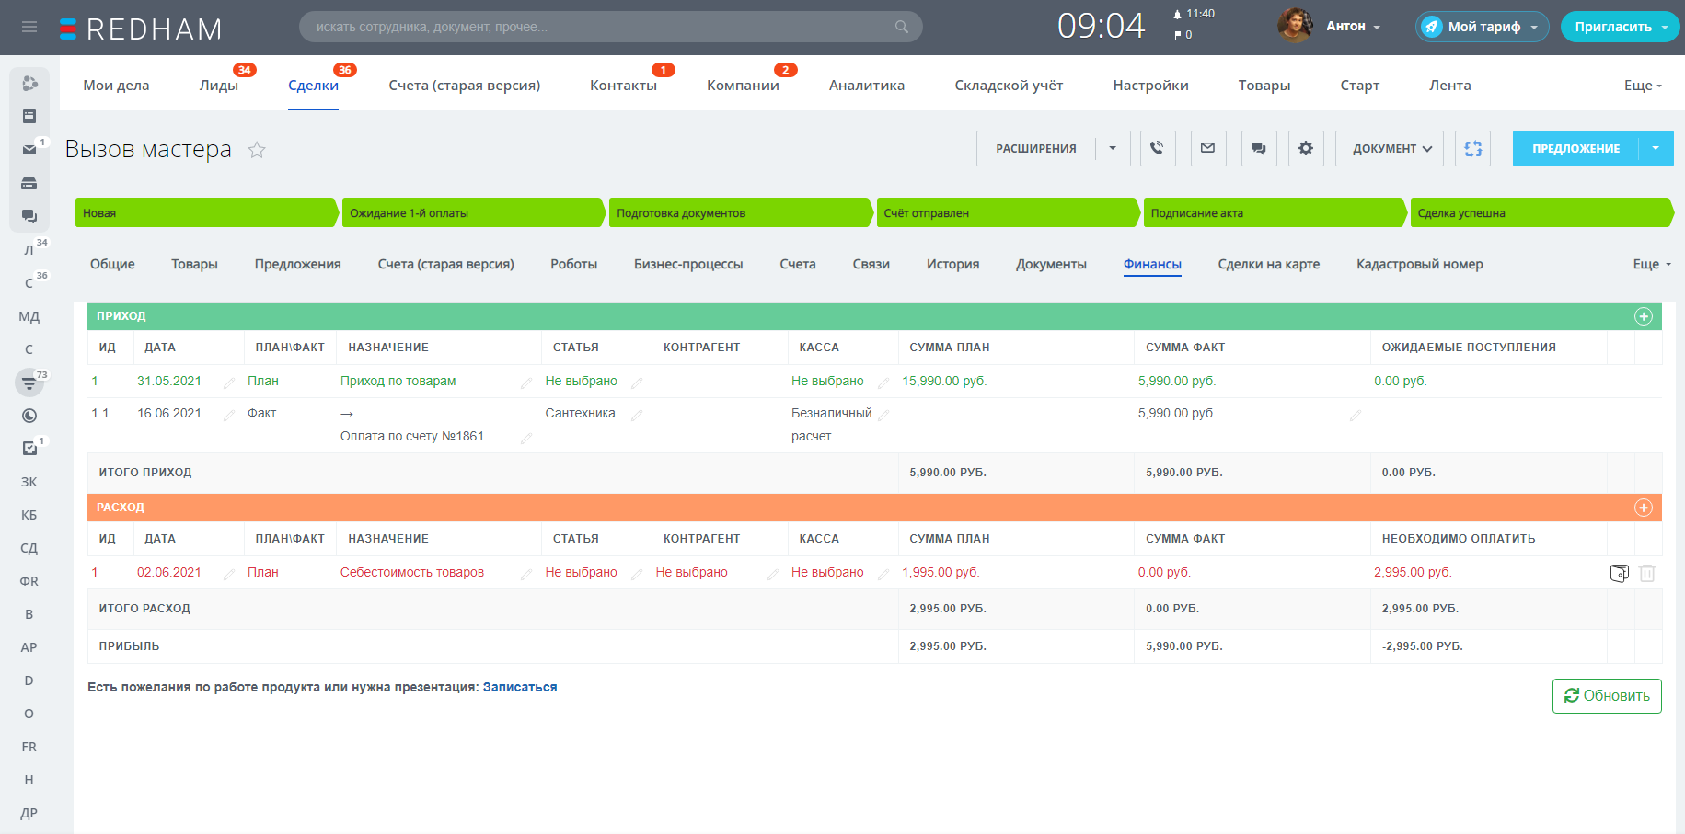Select the Подписание акта deal stage
Image resolution: width=1685 pixels, height=834 pixels.
(1273, 212)
